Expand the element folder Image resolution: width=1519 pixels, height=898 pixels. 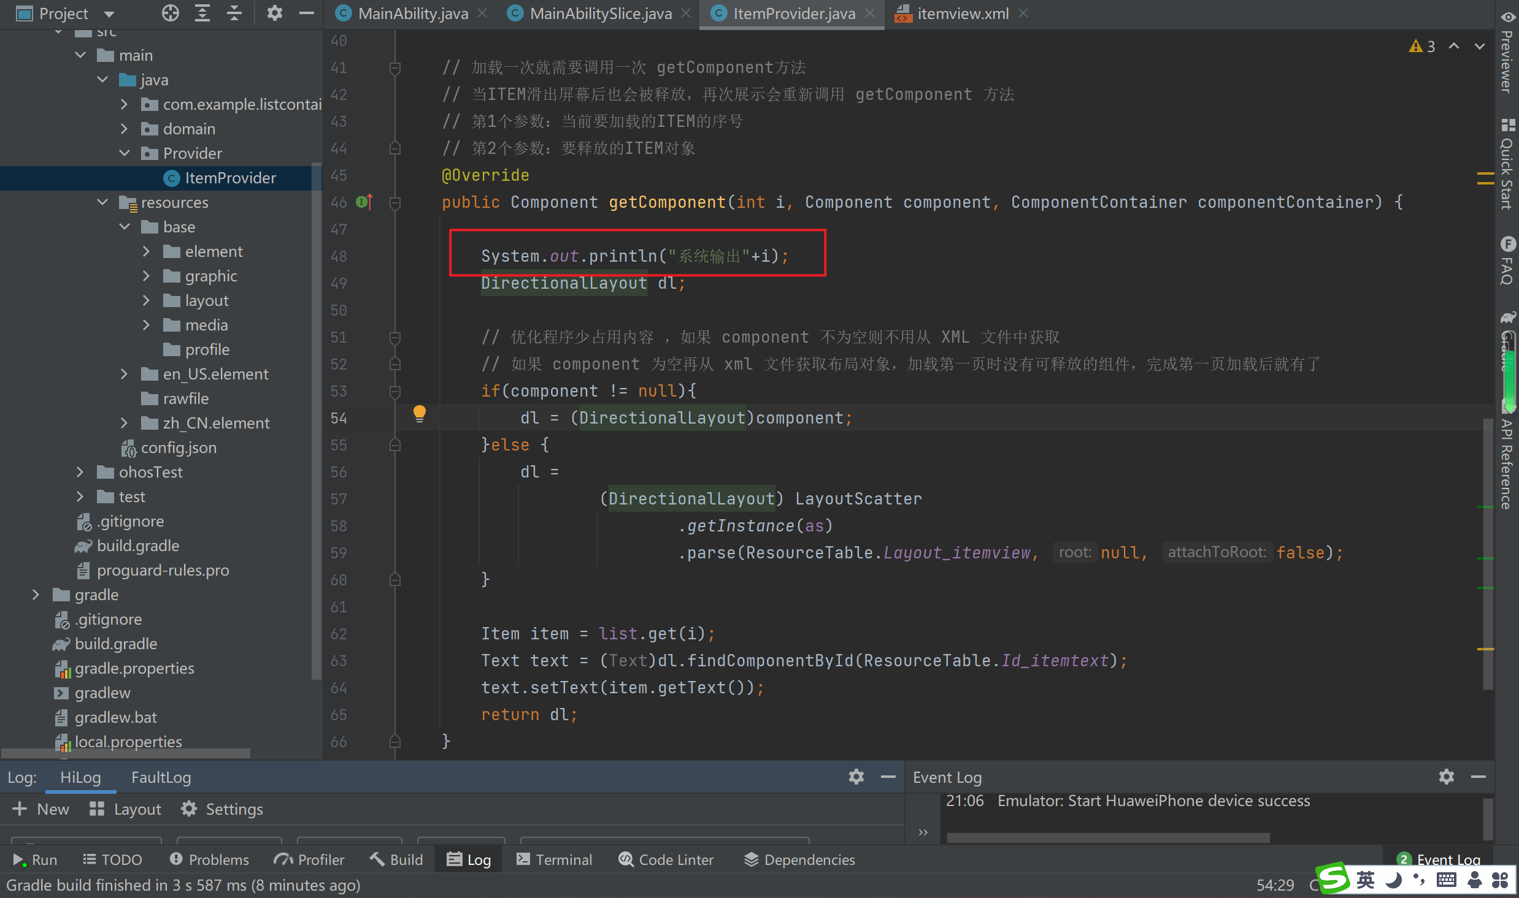[147, 251]
